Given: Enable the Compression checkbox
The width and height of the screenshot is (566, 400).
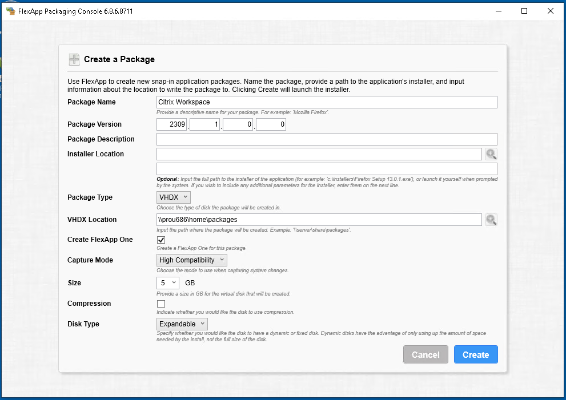Looking at the screenshot, I should point(161,304).
